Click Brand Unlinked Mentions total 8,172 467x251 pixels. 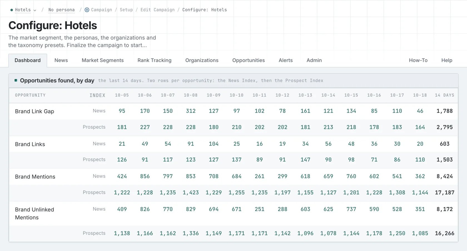coord(444,209)
